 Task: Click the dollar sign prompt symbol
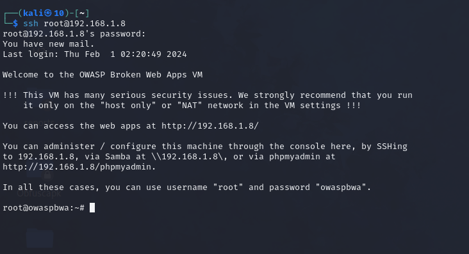point(15,24)
